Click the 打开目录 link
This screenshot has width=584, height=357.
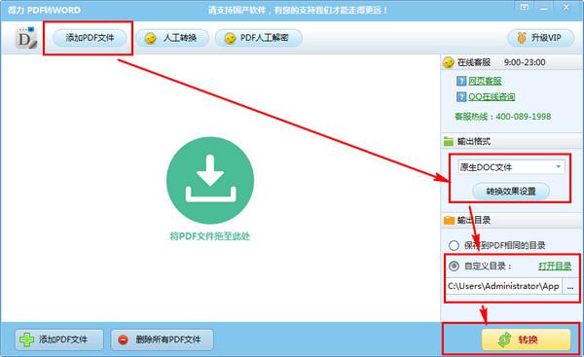555,267
